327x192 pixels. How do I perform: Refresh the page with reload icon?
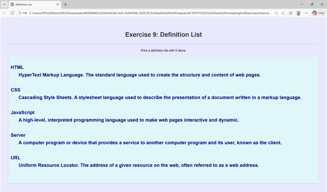pyautogui.click(x=12, y=13)
